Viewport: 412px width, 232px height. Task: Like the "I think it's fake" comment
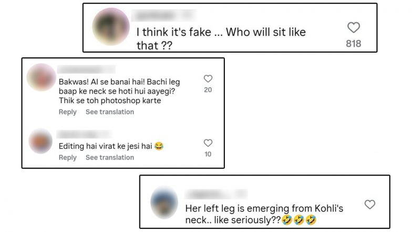353,27
